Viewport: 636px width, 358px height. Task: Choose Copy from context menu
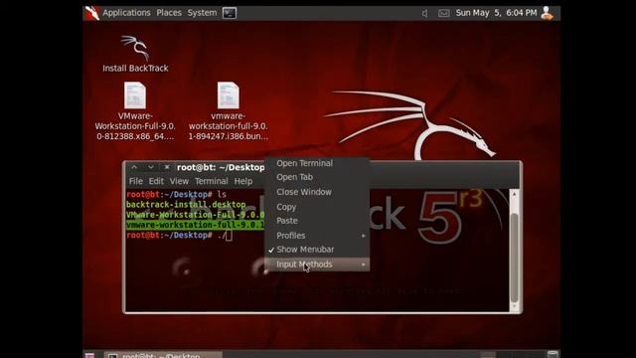[317, 207]
